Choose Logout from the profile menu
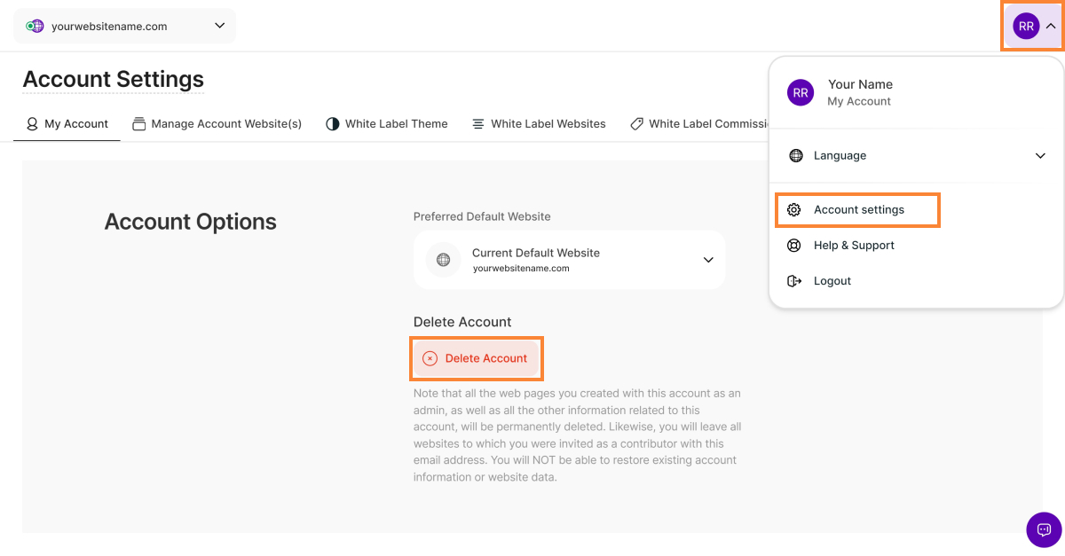This screenshot has height=556, width=1065. (x=832, y=281)
